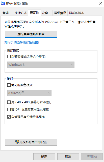Open the 如何手动选择兼容性设置 link
Screen dimensions: 104x162
(22, 42)
